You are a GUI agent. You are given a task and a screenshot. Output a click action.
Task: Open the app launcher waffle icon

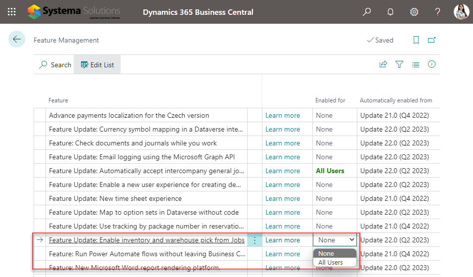12,12
